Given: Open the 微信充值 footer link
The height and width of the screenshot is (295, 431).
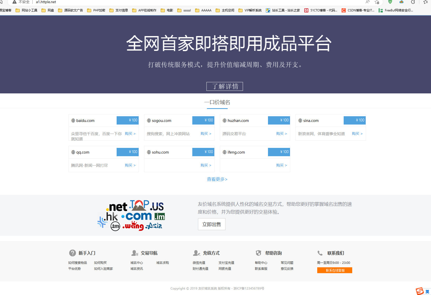Looking at the screenshot, I should pos(199,263).
